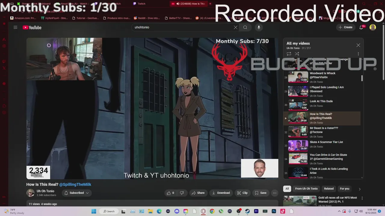Viewport: 385px width, 216px height.
Task: Mute the audio icon on the YouTube tab
Action: 178,4
